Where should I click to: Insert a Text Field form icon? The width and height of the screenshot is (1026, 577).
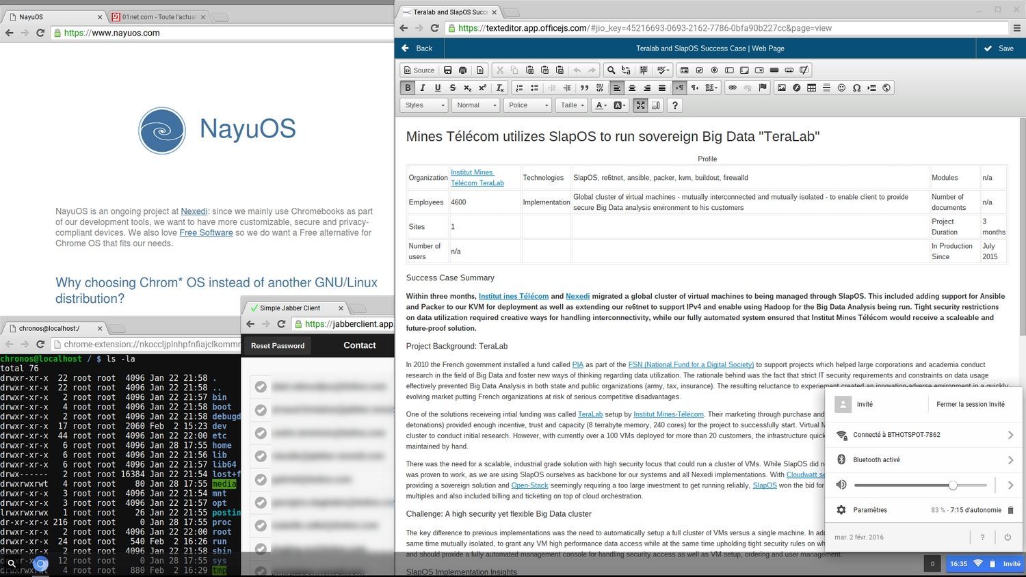[729, 70]
